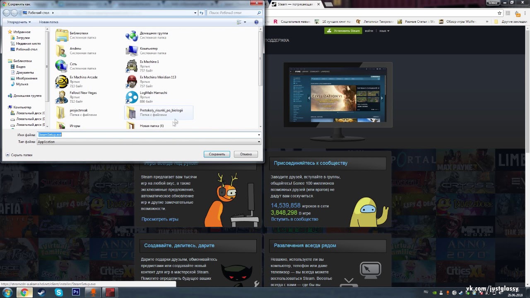Image resolution: width=530 pixels, height=298 pixels.
Task: Open the Обзор игры Wolfenstein bookmark
Action: point(458,22)
